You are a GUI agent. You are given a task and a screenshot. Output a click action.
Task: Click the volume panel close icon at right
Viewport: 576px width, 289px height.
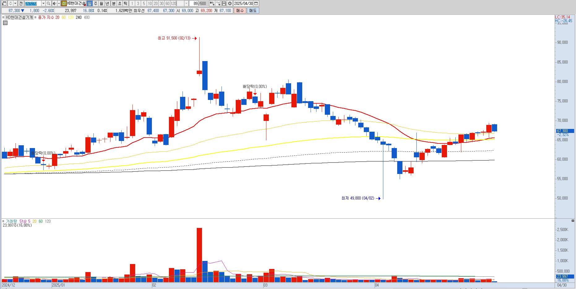pyautogui.click(x=573, y=221)
